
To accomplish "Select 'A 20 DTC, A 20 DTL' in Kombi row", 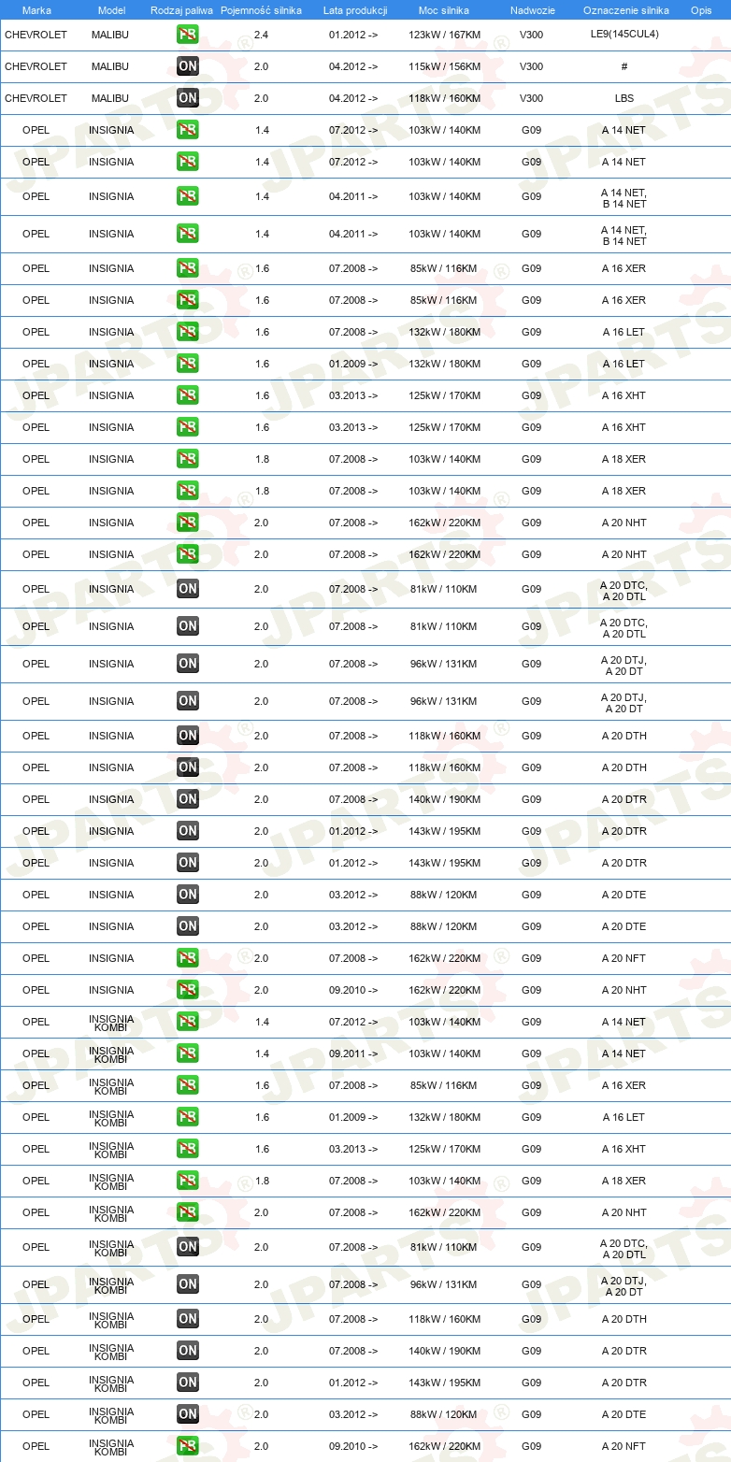I will coord(623,1249).
